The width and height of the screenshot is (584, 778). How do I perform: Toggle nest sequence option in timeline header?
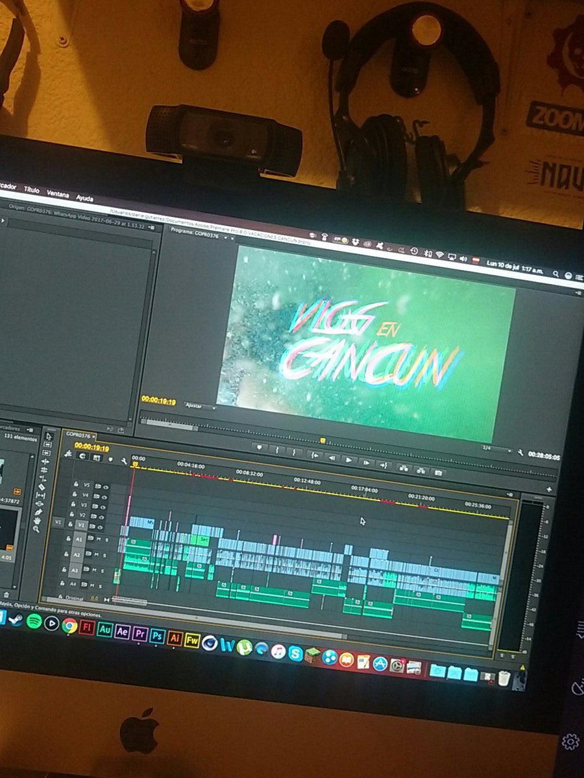point(68,454)
